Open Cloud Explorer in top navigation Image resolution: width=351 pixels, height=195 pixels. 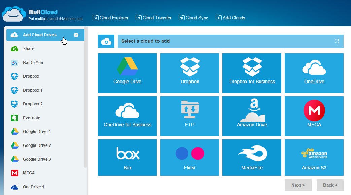(111, 18)
